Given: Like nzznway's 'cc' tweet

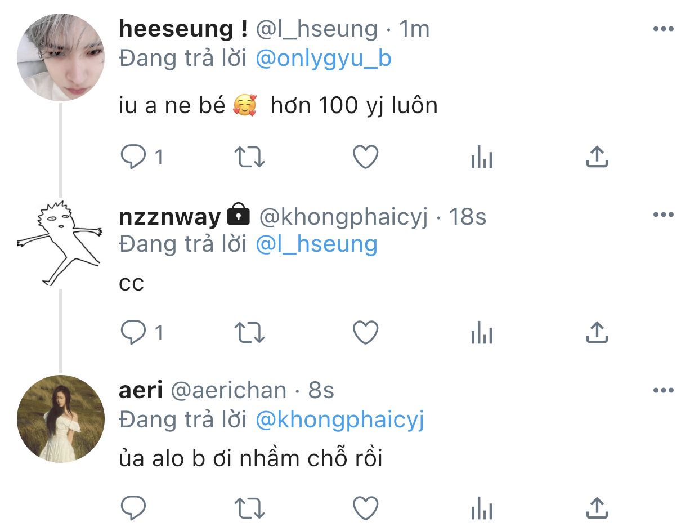Looking at the screenshot, I should [366, 333].
